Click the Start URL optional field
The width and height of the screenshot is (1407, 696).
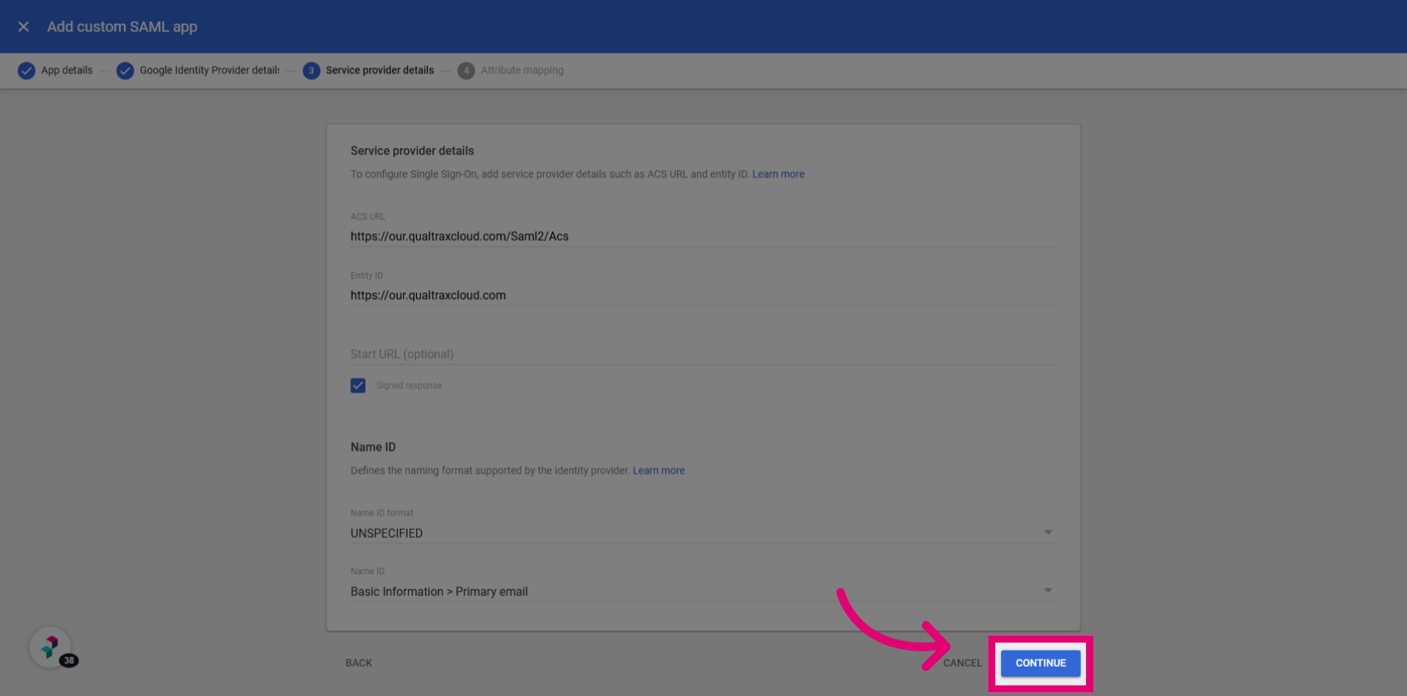point(703,354)
